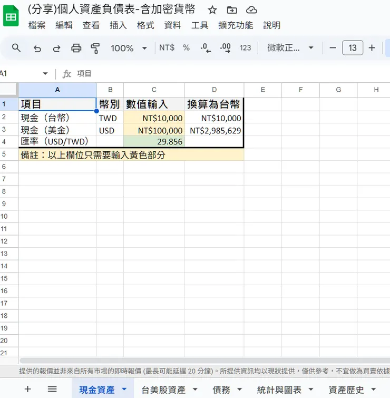390x398 pixels.
Task: Switch to the 資產歷史 sheet tab
Action: pos(346,390)
